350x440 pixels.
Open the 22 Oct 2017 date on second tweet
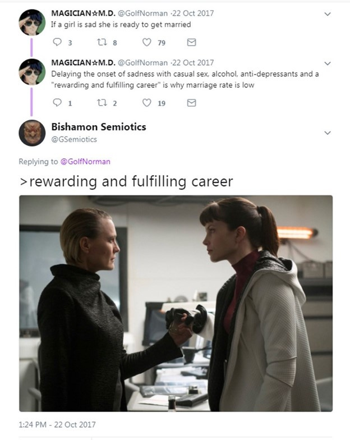193,63
